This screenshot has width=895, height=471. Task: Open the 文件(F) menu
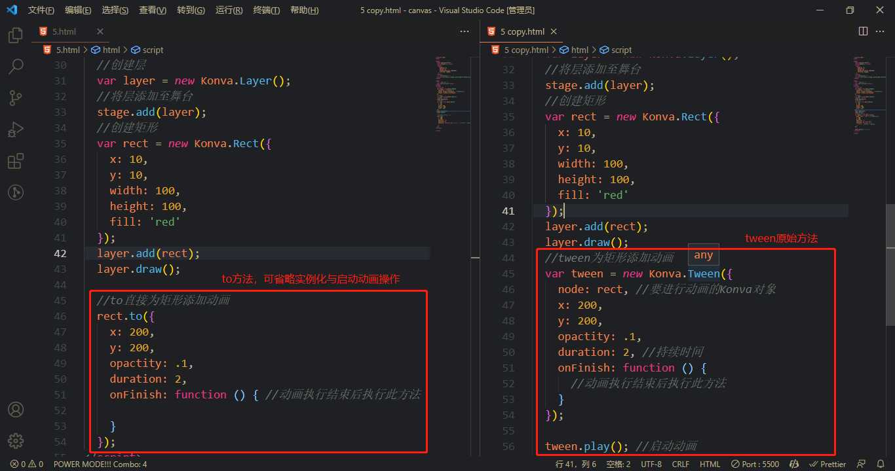click(41, 10)
